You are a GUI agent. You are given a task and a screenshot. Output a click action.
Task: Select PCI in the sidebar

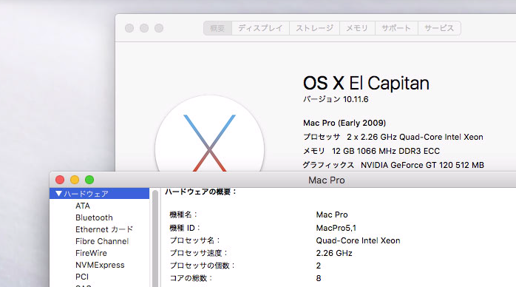click(x=82, y=277)
